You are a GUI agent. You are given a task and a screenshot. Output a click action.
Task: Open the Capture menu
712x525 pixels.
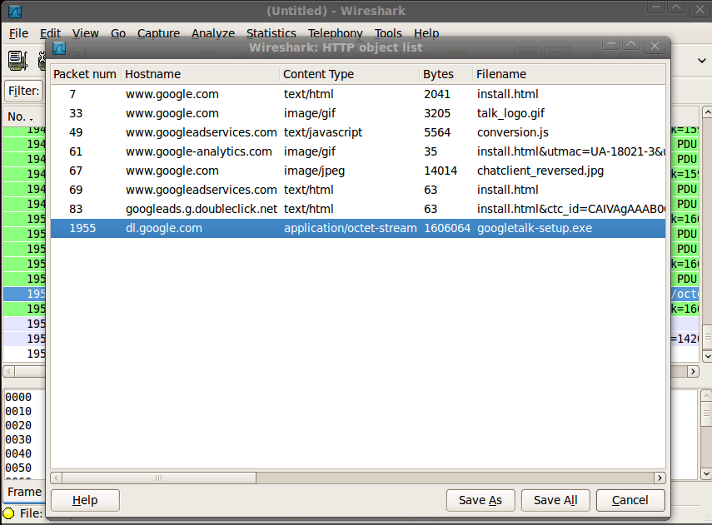pyautogui.click(x=158, y=33)
